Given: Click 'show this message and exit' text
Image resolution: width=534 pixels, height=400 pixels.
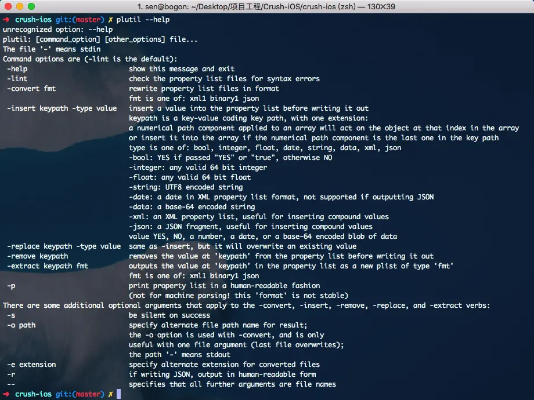Looking at the screenshot, I should point(182,69).
